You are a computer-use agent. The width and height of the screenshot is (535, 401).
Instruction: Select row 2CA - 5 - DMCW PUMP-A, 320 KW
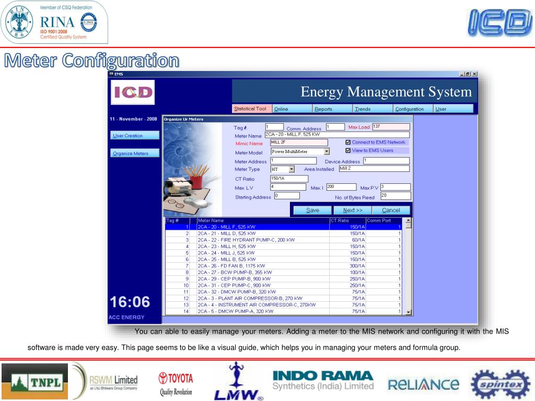pos(283,311)
